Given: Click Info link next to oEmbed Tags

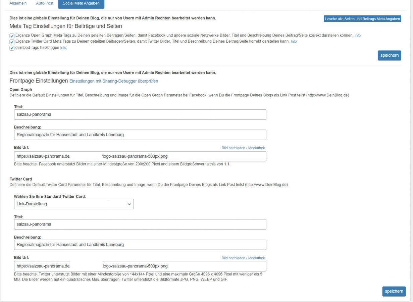Looking at the screenshot, I should tap(63, 48).
